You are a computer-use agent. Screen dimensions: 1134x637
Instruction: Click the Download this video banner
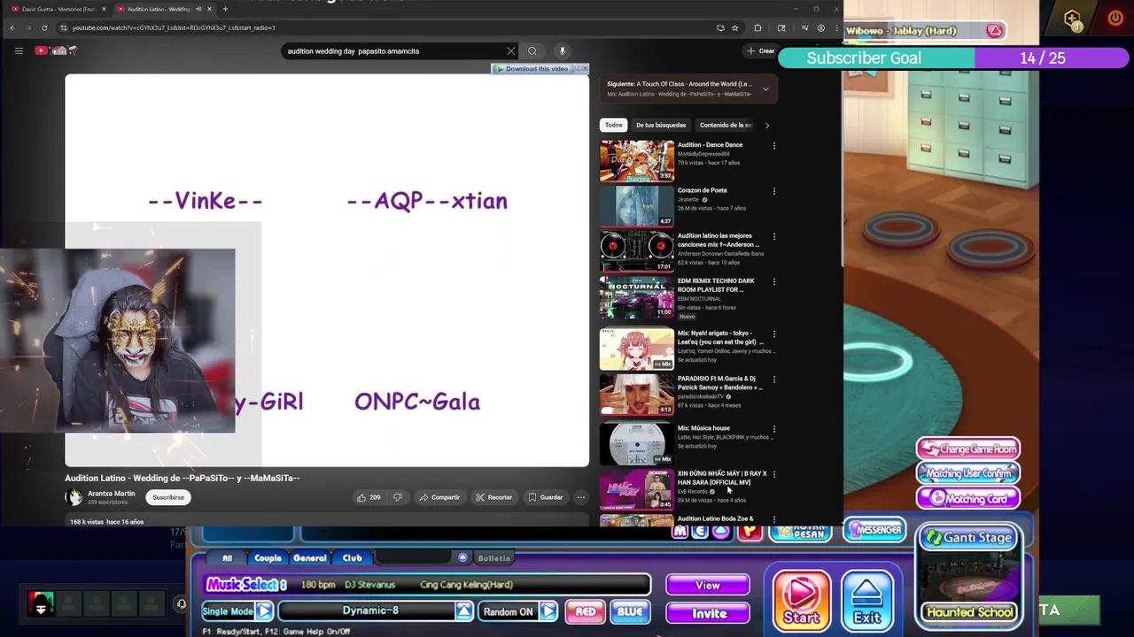click(x=534, y=69)
